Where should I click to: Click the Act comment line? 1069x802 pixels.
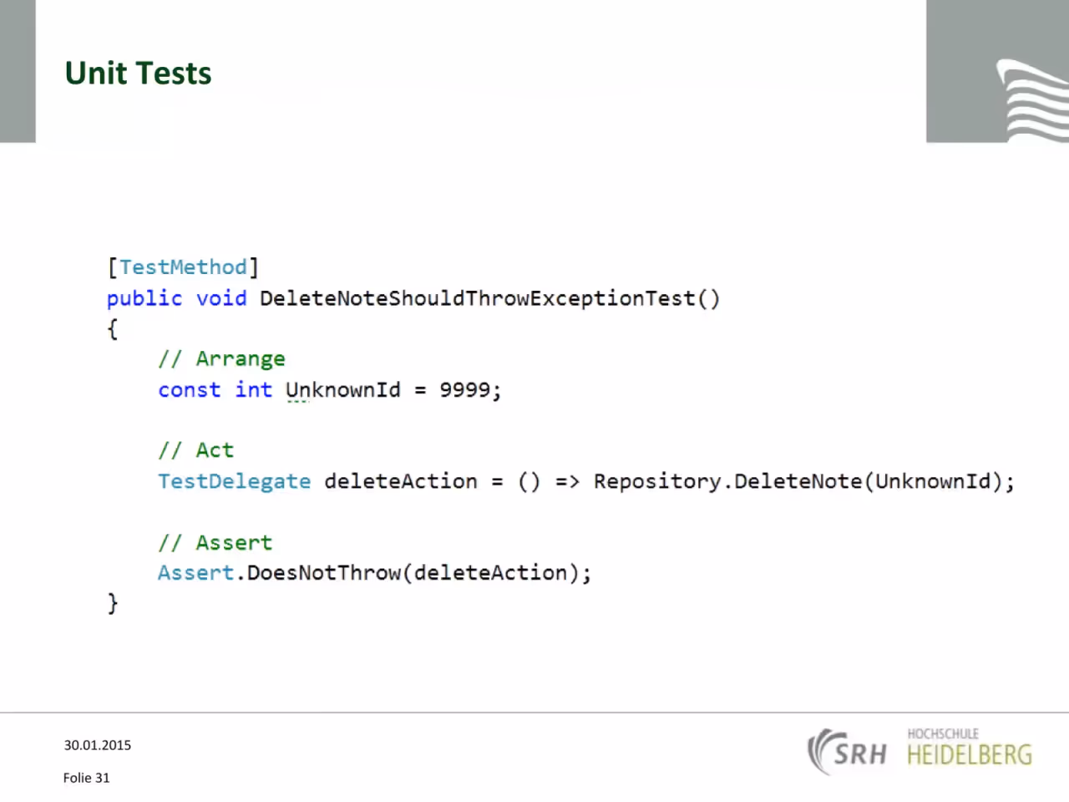[196, 450]
